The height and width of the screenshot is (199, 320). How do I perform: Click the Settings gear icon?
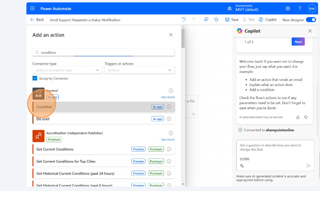(x=288, y=8)
